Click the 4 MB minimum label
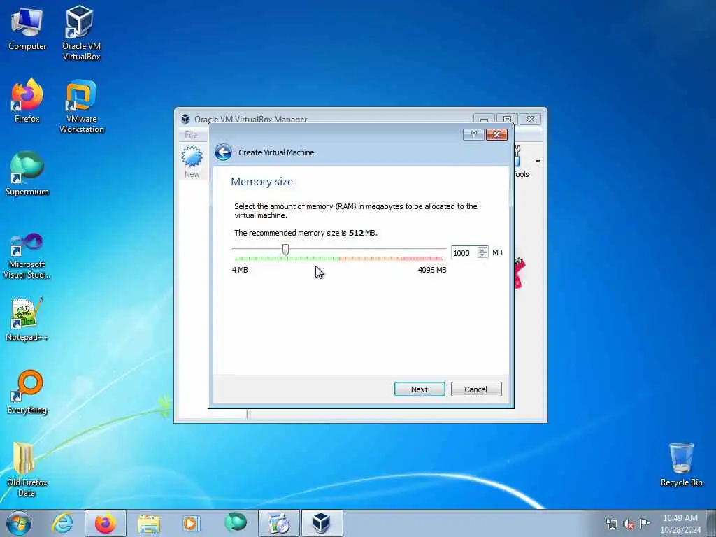Screen dimensions: 716x537 point(240,270)
